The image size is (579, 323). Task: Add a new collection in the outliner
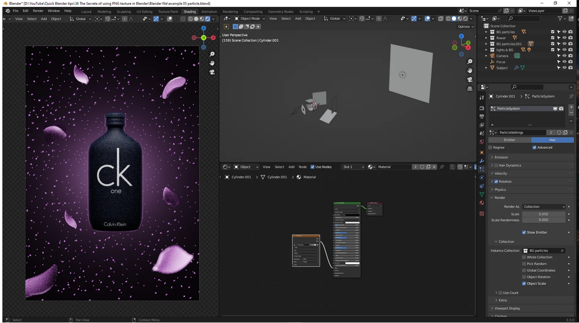tap(571, 18)
